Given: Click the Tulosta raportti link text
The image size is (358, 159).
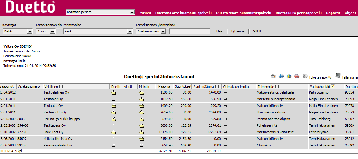Looking at the screenshot, I should click(x=320, y=77).
